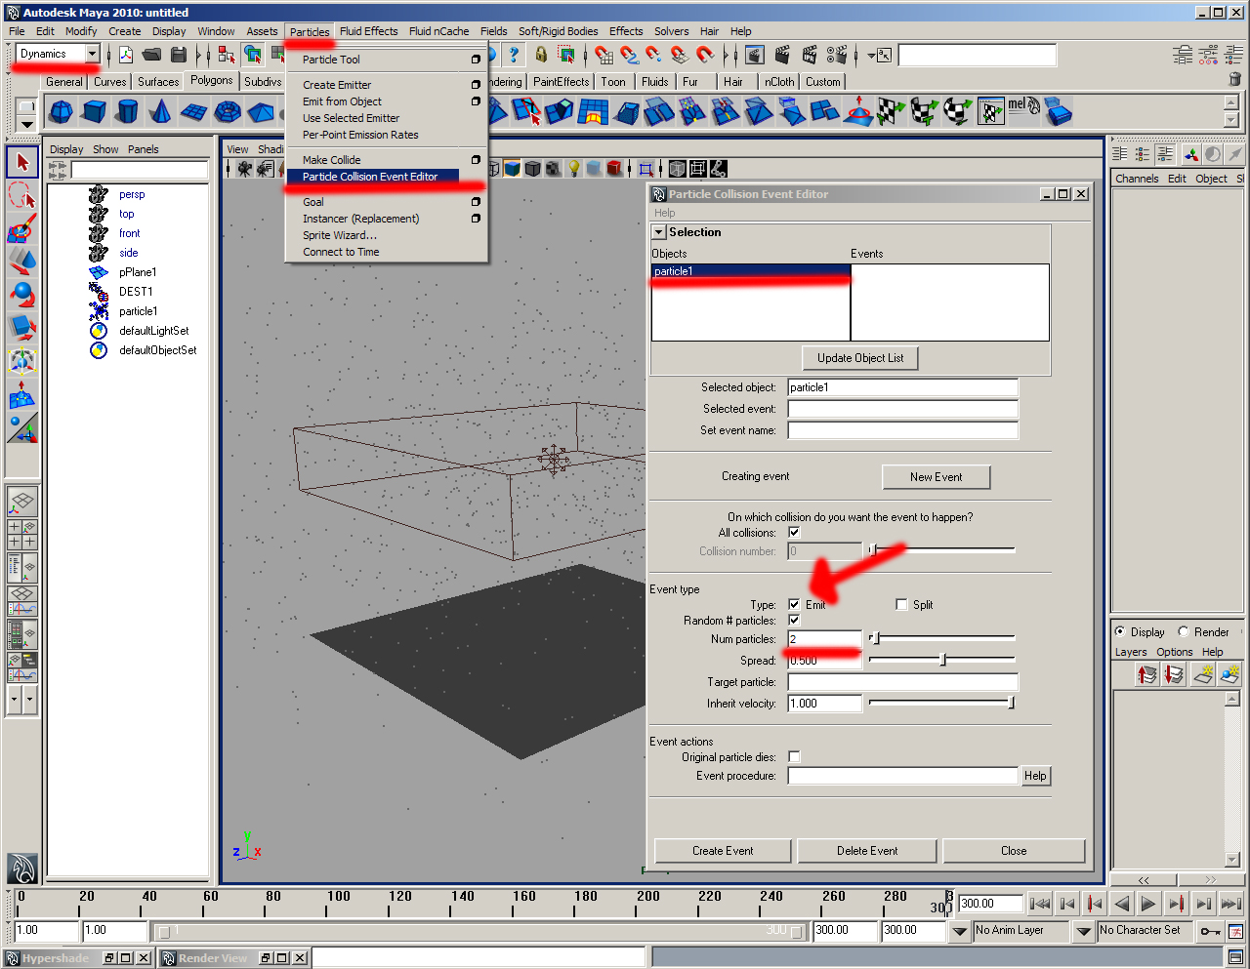Click the Create Event button
Image resolution: width=1250 pixels, height=969 pixels.
[x=723, y=851]
